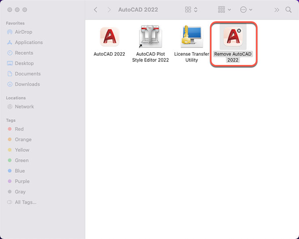Open the AutoCAD 2022 application icon
This screenshot has width=299, height=239.
point(109,37)
